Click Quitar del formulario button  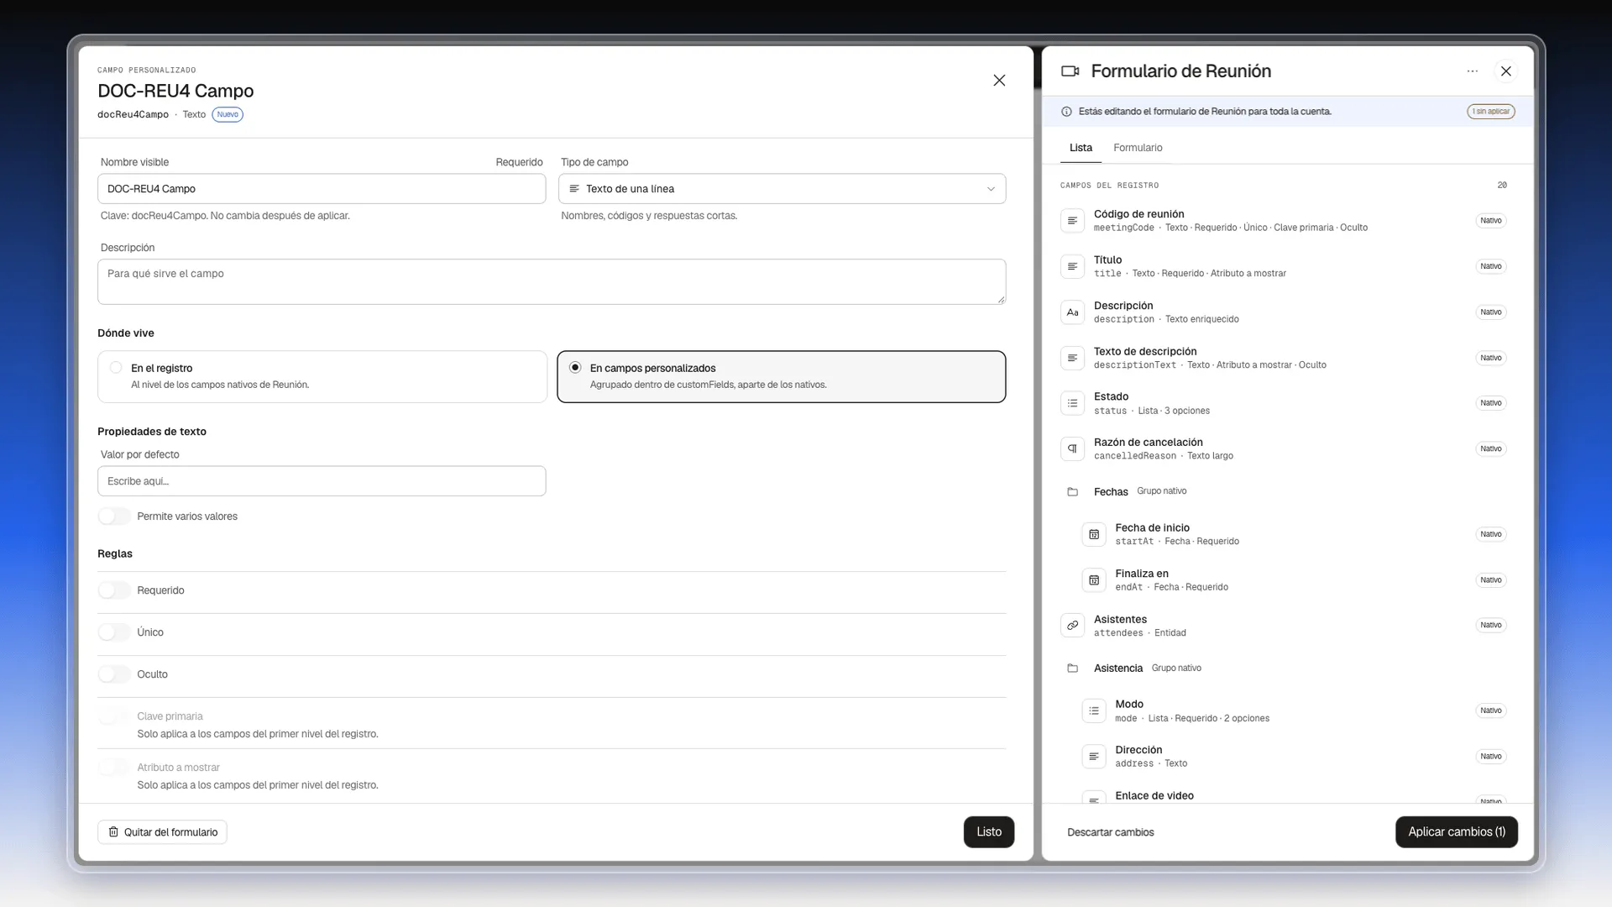[x=162, y=832]
